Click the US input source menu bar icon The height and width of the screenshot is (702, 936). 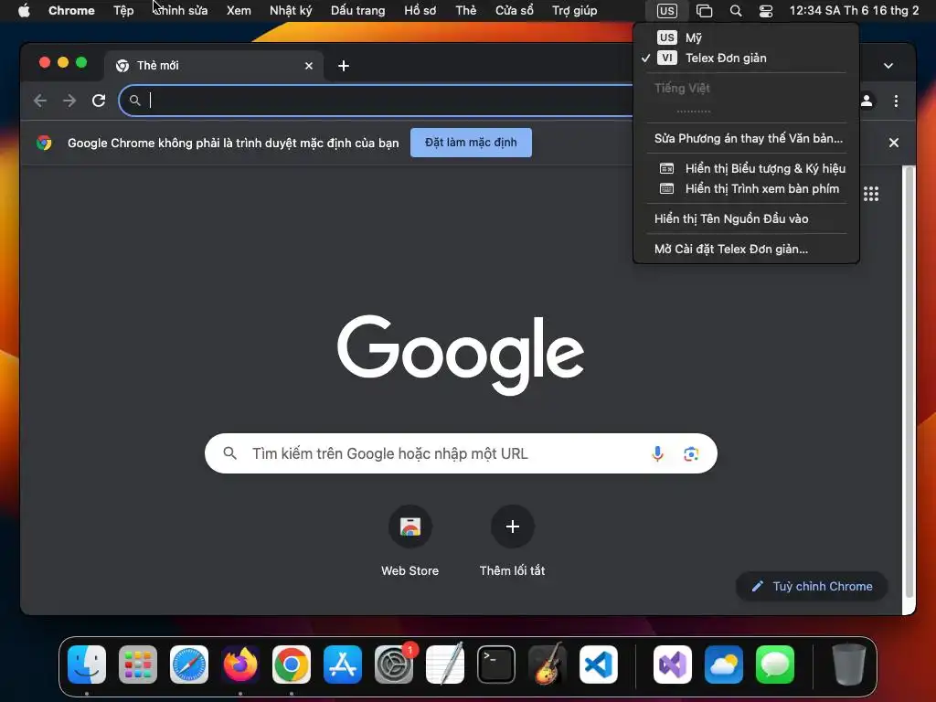(666, 11)
